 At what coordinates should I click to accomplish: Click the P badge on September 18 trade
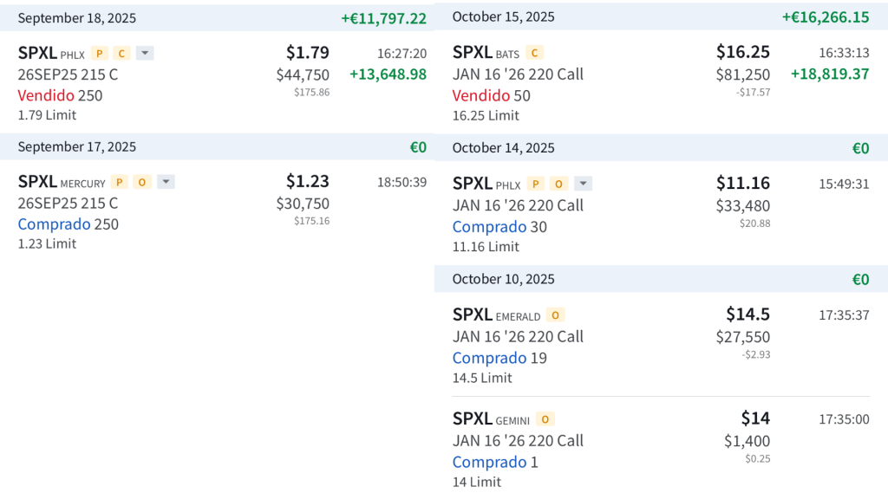pyautogui.click(x=99, y=53)
